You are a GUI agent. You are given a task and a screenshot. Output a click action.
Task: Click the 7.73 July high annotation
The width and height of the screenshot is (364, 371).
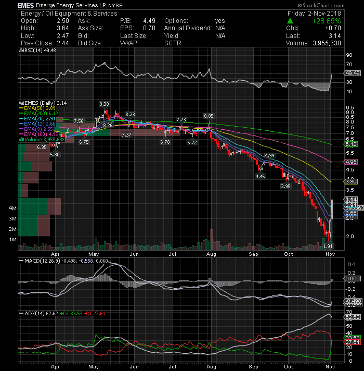click(181, 119)
